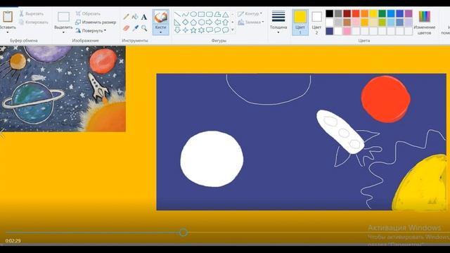Choose the Four-point star shape
Screen dimensions: 450x253
[x=186, y=30]
